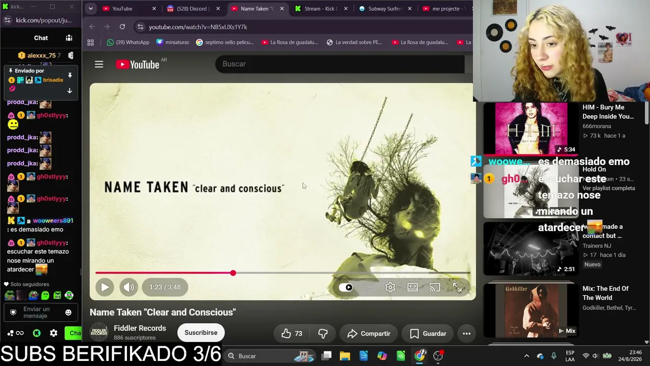The height and width of the screenshot is (366, 650).
Task: Open the YouTube hamburger guide menu
Action: (99, 64)
